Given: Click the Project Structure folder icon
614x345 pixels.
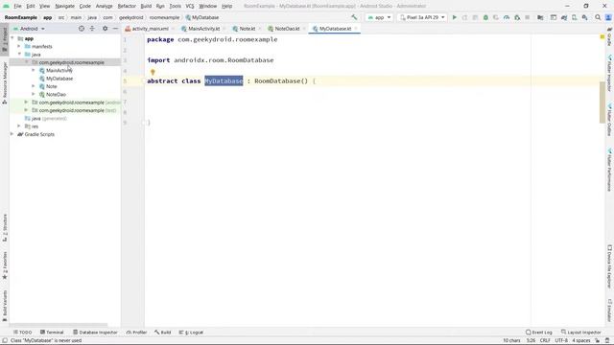Looking at the screenshot, I should 540,17.
